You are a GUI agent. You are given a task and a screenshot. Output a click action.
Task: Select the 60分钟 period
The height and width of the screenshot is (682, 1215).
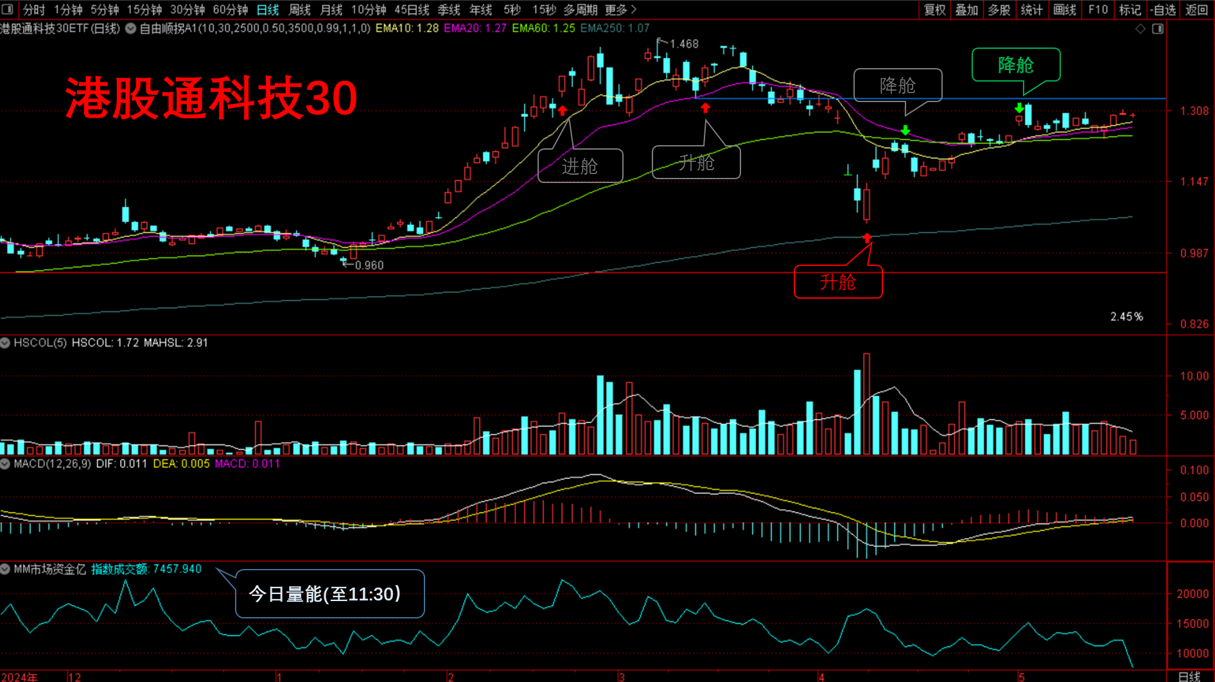(231, 10)
